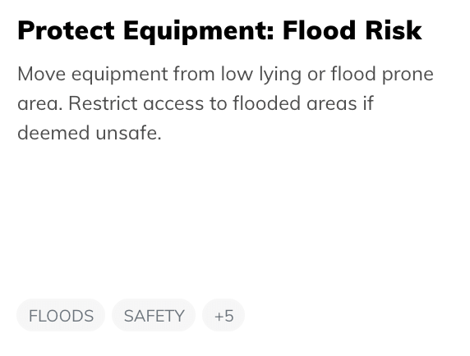
Task: Click 'flood prone' in the description
Action: coord(382,75)
